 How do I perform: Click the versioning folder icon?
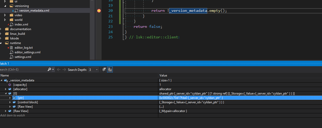(x=12, y=6)
